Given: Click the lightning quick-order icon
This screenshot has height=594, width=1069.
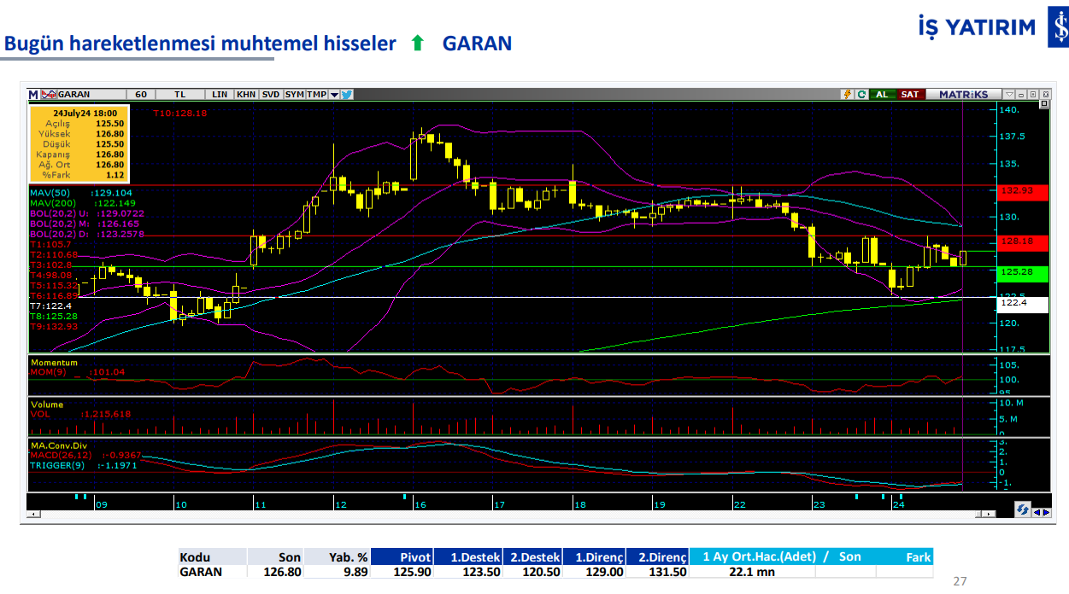Looking at the screenshot, I should [848, 93].
